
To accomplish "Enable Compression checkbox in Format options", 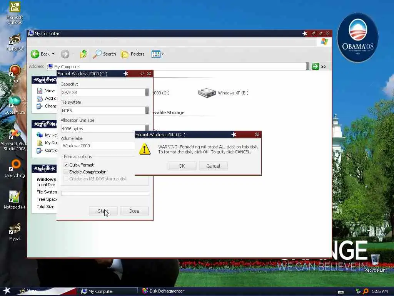I will click(66, 172).
